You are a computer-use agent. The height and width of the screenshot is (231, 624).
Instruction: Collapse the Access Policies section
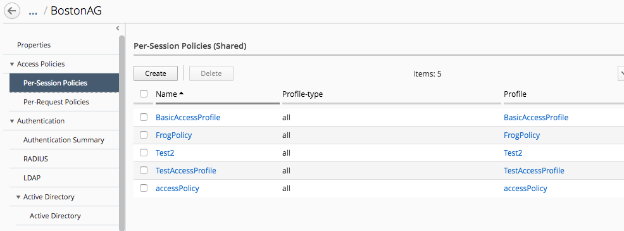12,64
